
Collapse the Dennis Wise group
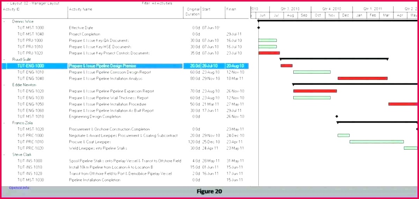4,21
